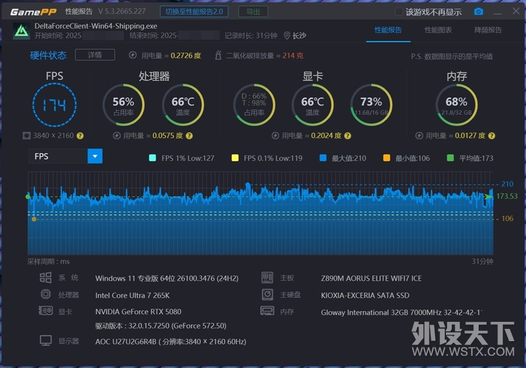
Task: Open help icon beside GPU power 0.2024
Action: (x=348, y=136)
